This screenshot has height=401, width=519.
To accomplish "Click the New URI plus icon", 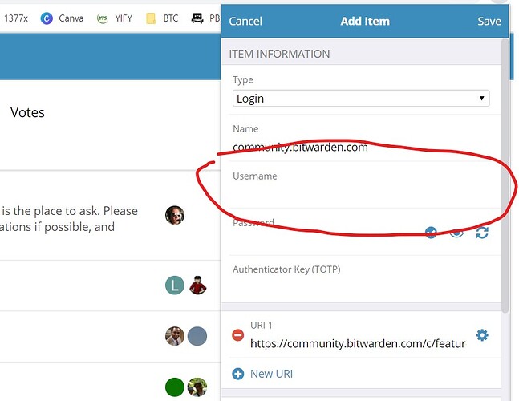I will [237, 374].
